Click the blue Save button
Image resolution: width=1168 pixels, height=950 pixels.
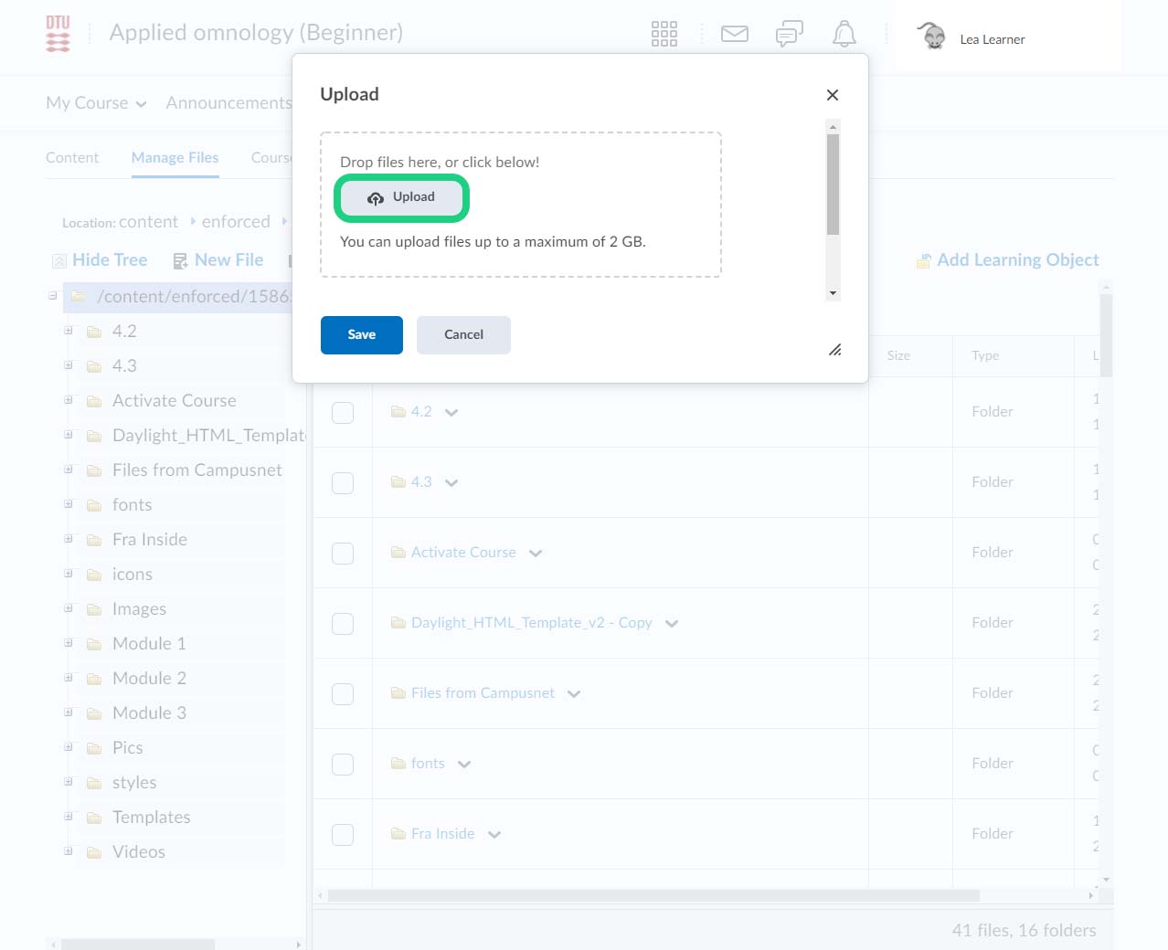(x=361, y=334)
